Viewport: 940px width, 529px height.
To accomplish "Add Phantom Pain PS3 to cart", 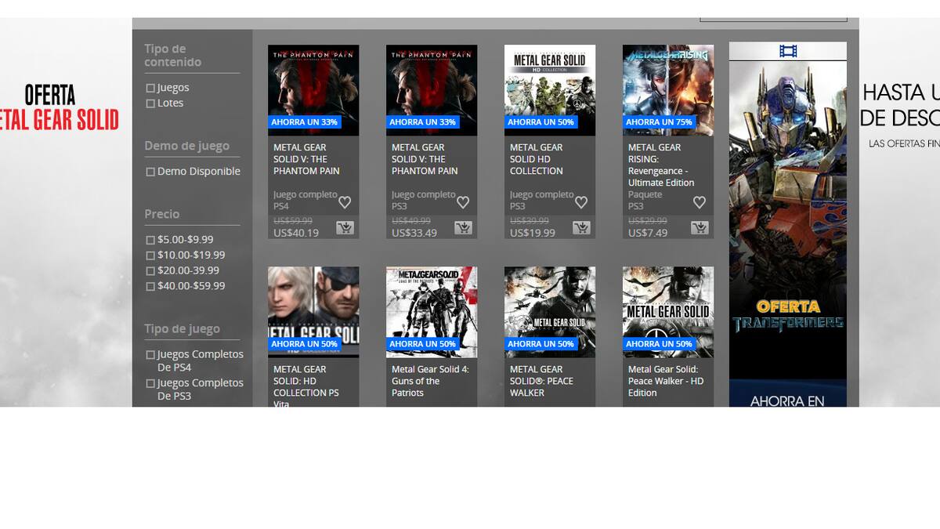I will pos(463,228).
